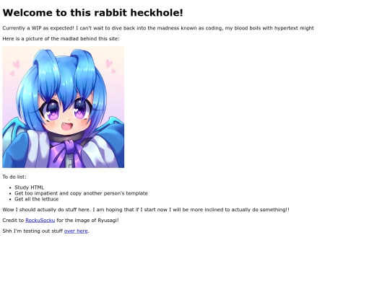The height and width of the screenshot is (292, 390).
Task: Click the pink hearts near the character's right ear
Action: coord(110,66)
